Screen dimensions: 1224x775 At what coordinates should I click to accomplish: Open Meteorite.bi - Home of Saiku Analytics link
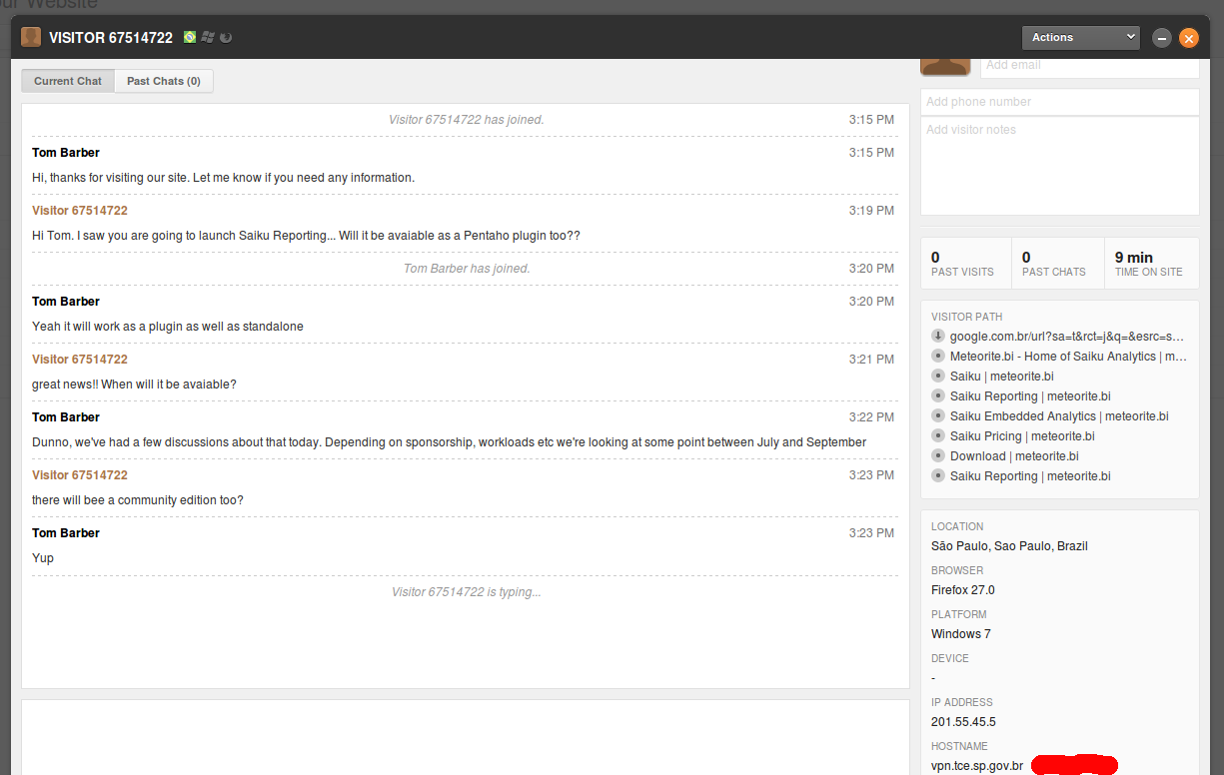[x=1068, y=357]
